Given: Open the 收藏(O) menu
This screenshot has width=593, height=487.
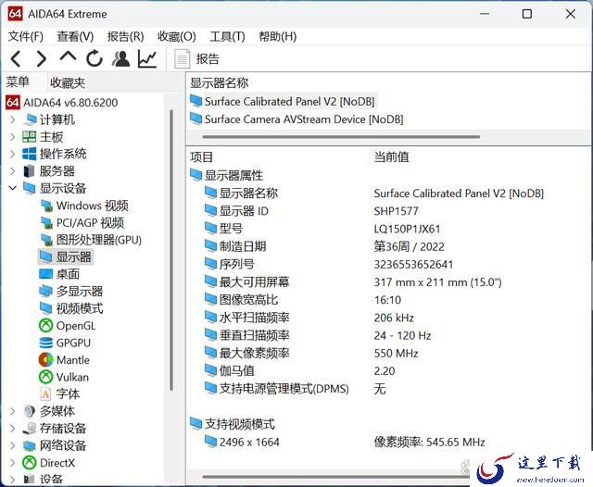Looking at the screenshot, I should point(177,37).
